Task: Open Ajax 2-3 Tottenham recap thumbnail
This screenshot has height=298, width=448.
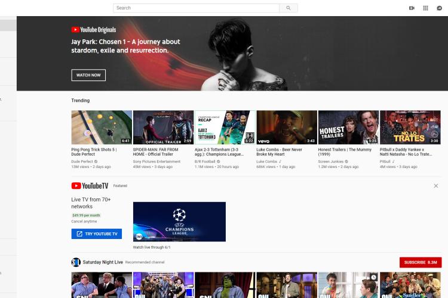Action: 225,127
